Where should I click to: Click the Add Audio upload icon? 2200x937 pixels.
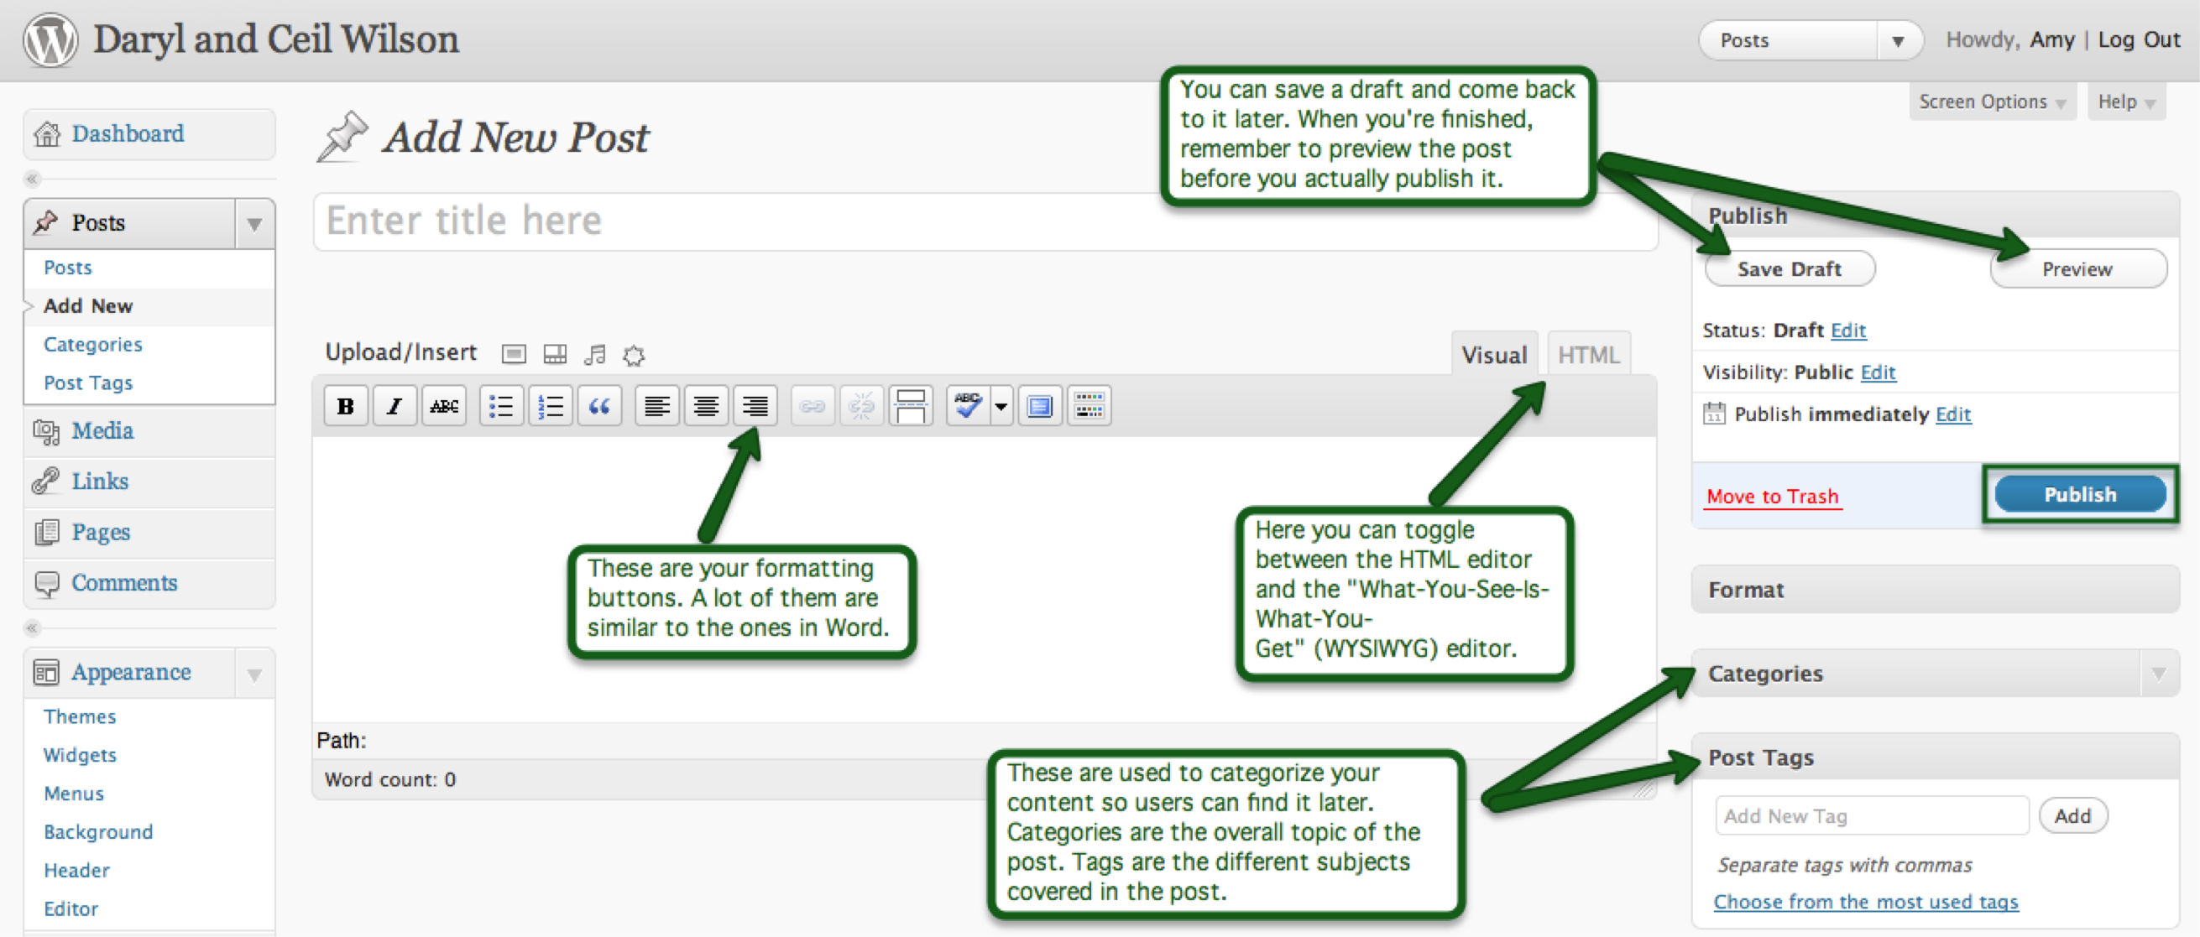pyautogui.click(x=594, y=354)
